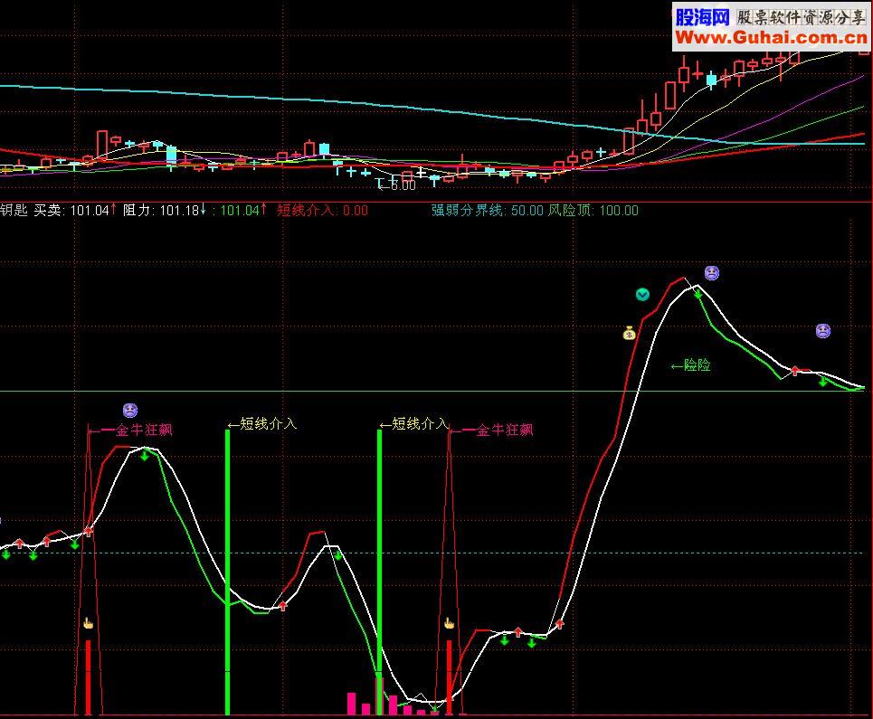The height and width of the screenshot is (719, 873).
Task: Click the 强弱分界线: 50.00 header value
Action: coord(488,211)
